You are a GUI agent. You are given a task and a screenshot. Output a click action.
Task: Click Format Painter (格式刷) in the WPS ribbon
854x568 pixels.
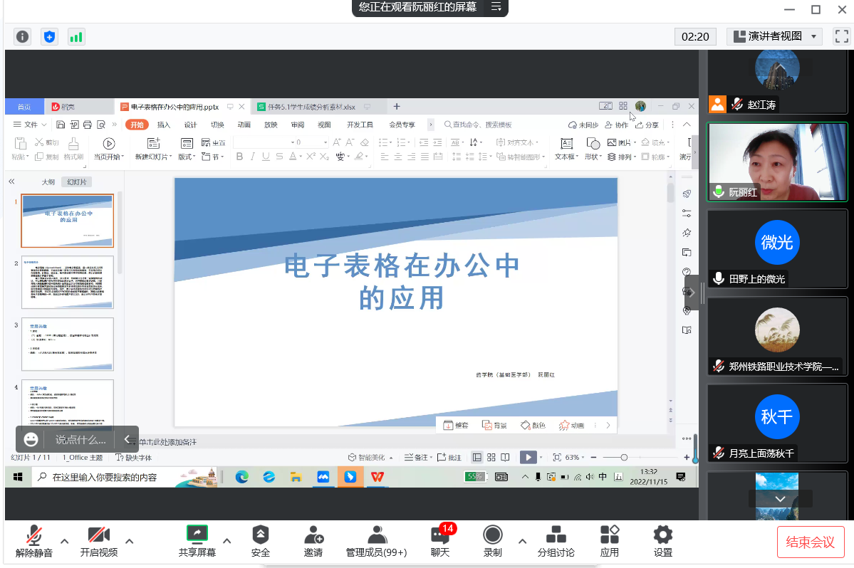pos(73,149)
